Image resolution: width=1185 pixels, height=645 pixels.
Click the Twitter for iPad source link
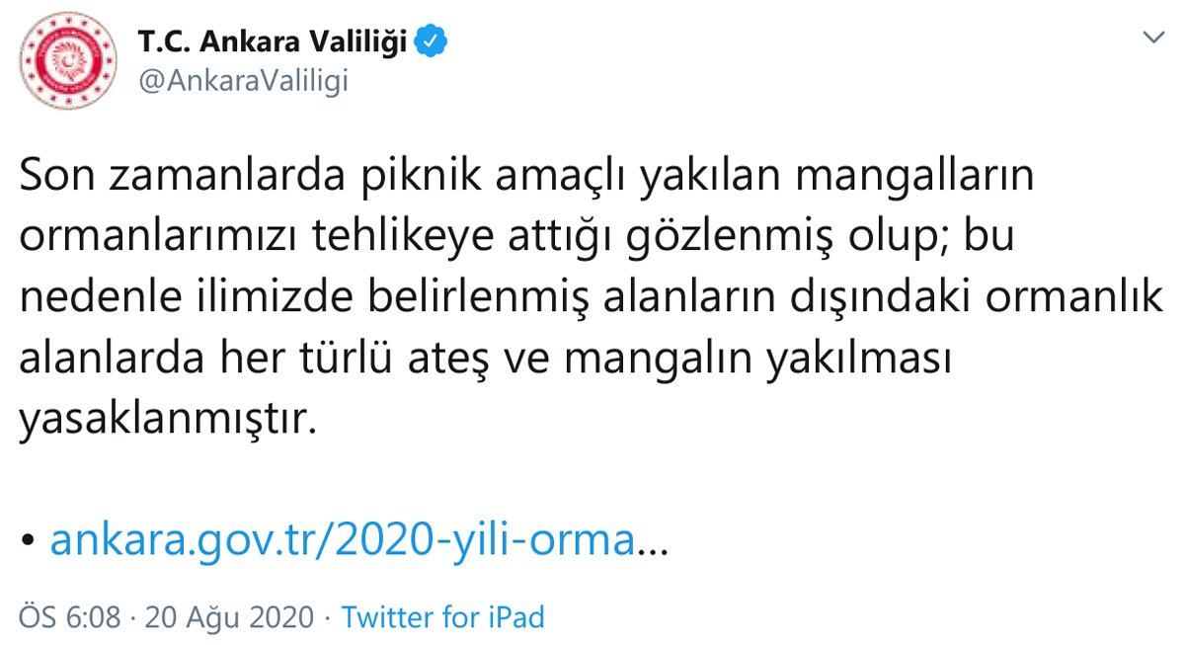(x=442, y=618)
